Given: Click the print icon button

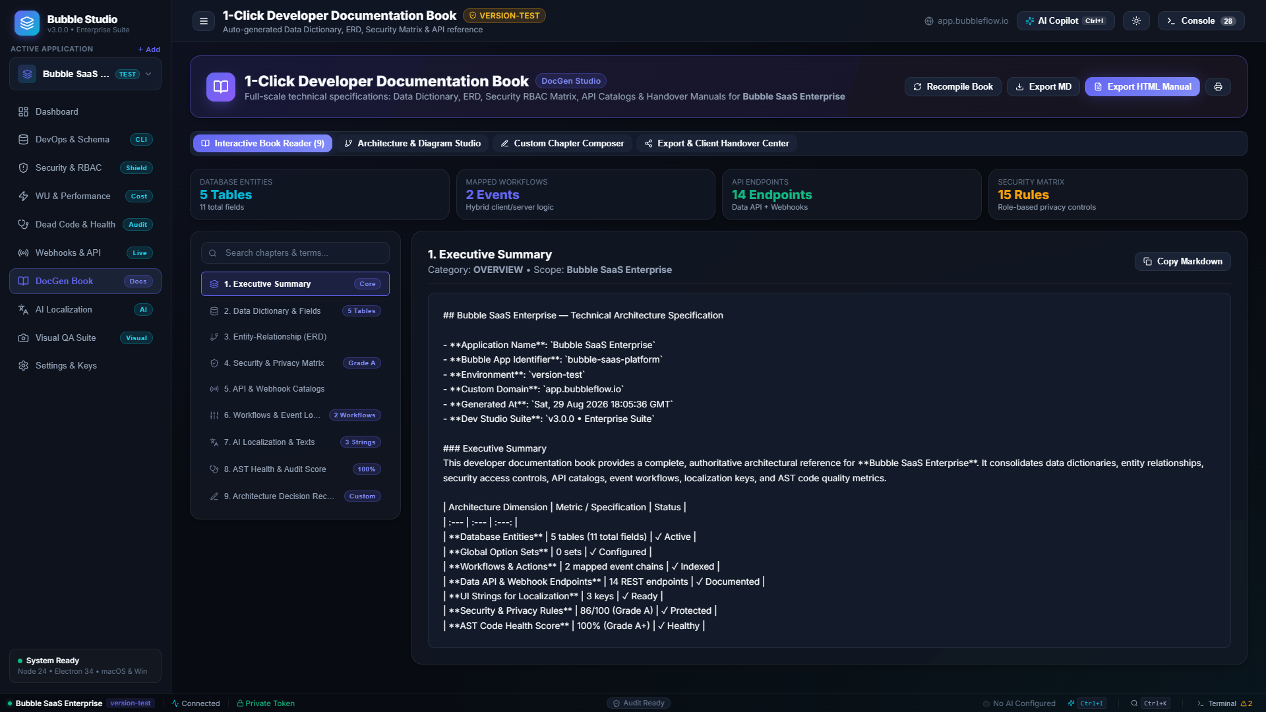Looking at the screenshot, I should coord(1218,87).
